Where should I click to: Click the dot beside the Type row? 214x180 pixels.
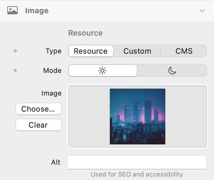click(x=15, y=51)
